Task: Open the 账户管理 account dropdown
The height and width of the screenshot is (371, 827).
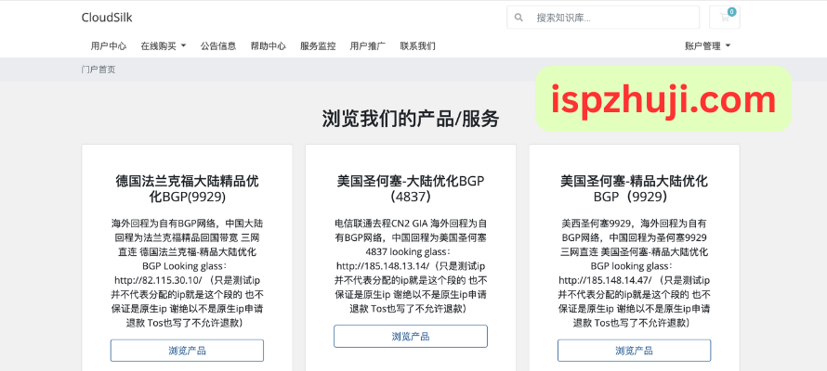Action: [707, 45]
